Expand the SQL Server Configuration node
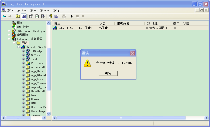The width and height of the screenshot is (210, 127). 9,31
